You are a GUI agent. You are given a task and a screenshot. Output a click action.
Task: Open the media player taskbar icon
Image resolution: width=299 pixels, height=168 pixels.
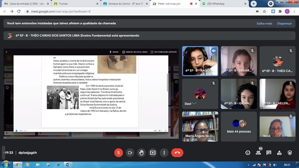tap(28, 164)
